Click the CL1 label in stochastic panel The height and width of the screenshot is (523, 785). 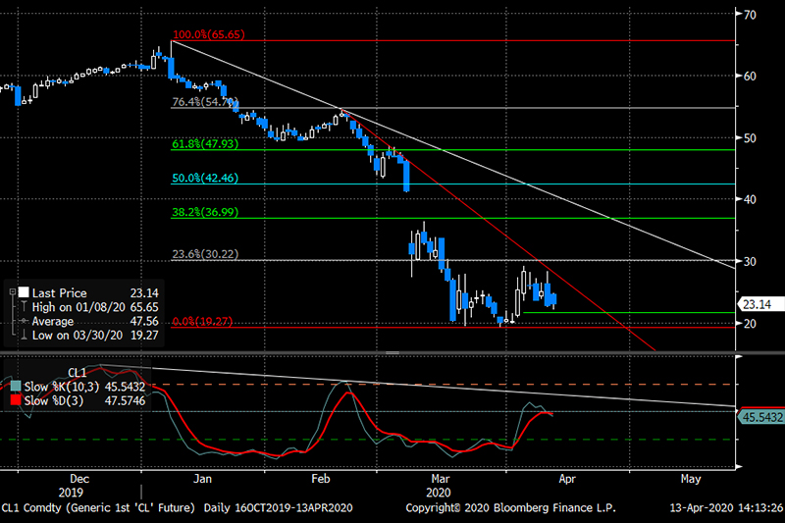[78, 373]
